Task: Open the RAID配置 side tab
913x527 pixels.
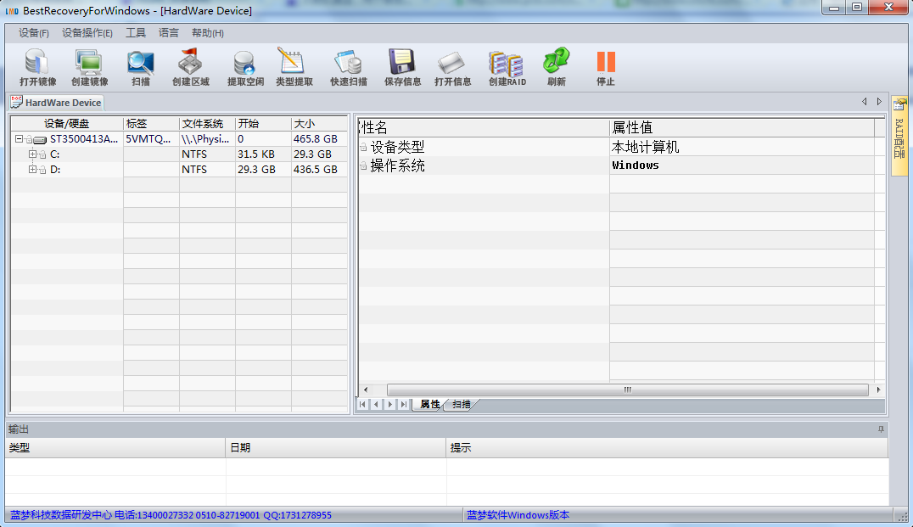Action: [x=899, y=136]
